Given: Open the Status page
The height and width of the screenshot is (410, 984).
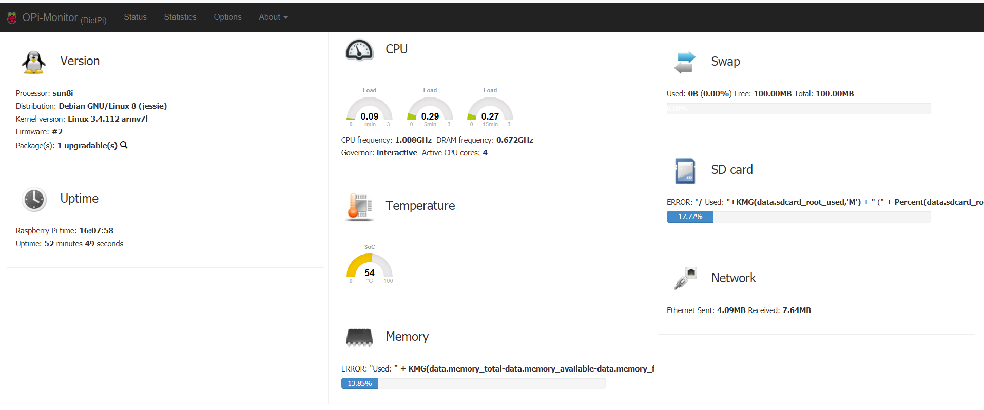Looking at the screenshot, I should (135, 17).
